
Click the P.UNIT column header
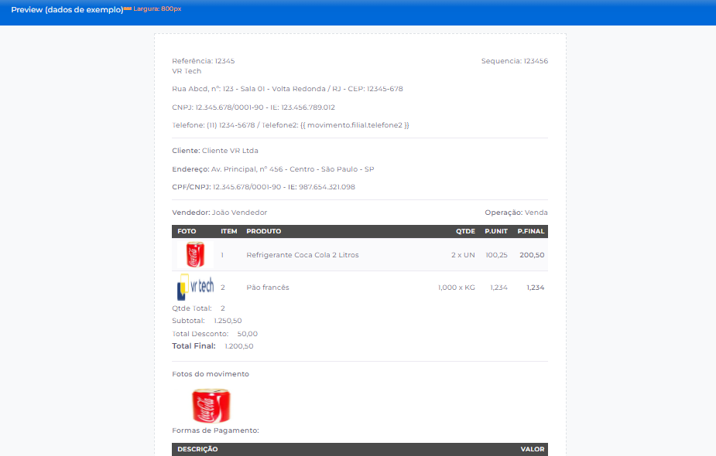pyautogui.click(x=496, y=231)
